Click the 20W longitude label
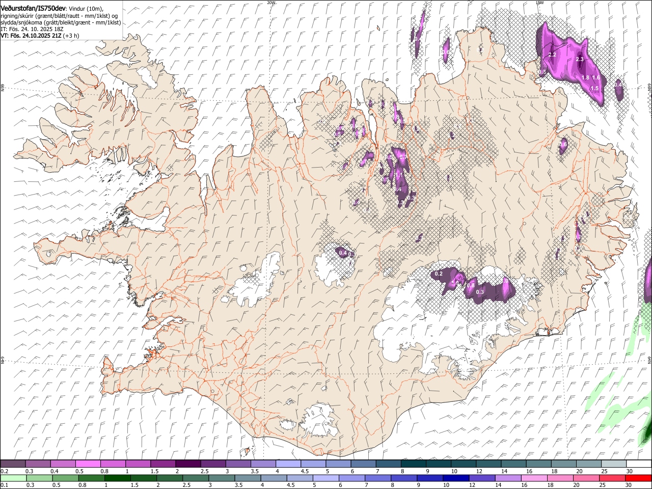The width and height of the screenshot is (652, 489). (271, 3)
